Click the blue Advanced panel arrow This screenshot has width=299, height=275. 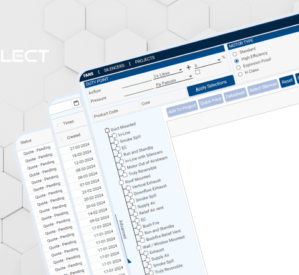[129, 261]
